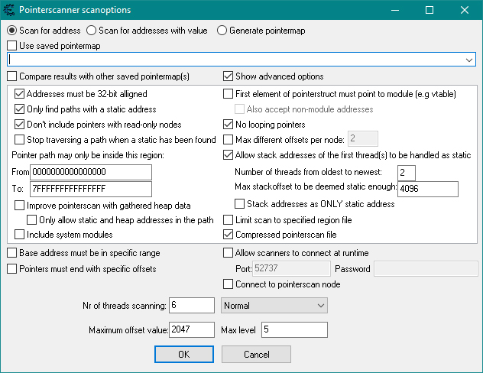Click the Max level input field
Image resolution: width=483 pixels, height=373 pixels.
click(x=294, y=329)
